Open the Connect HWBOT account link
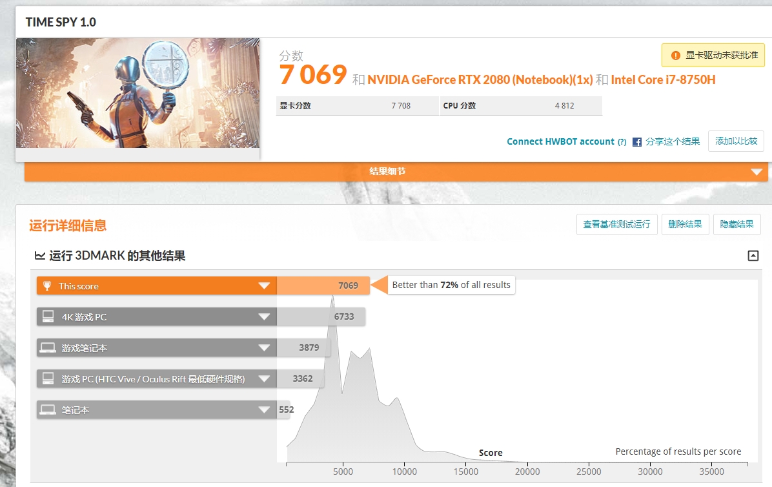This screenshot has height=487, width=772. [x=561, y=142]
